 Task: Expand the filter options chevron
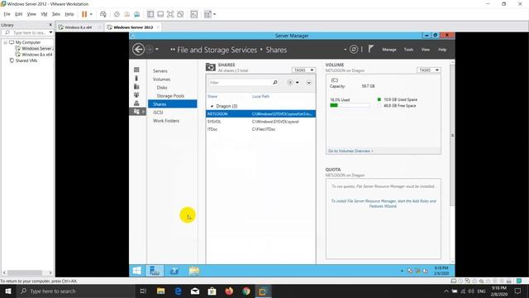click(x=308, y=83)
